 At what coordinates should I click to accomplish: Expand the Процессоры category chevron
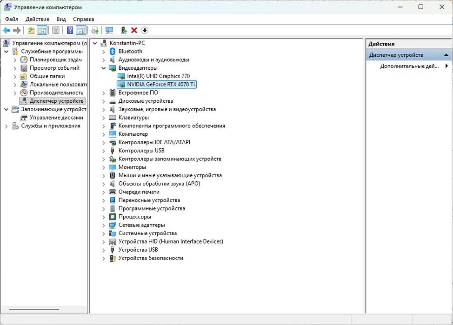(x=103, y=217)
